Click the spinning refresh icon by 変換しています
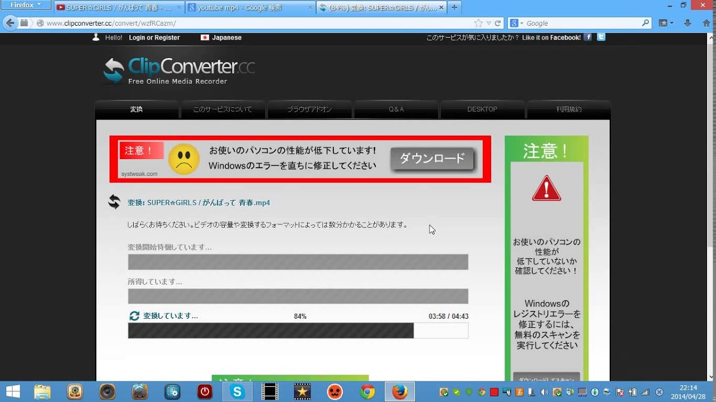716x402 pixels. click(134, 316)
